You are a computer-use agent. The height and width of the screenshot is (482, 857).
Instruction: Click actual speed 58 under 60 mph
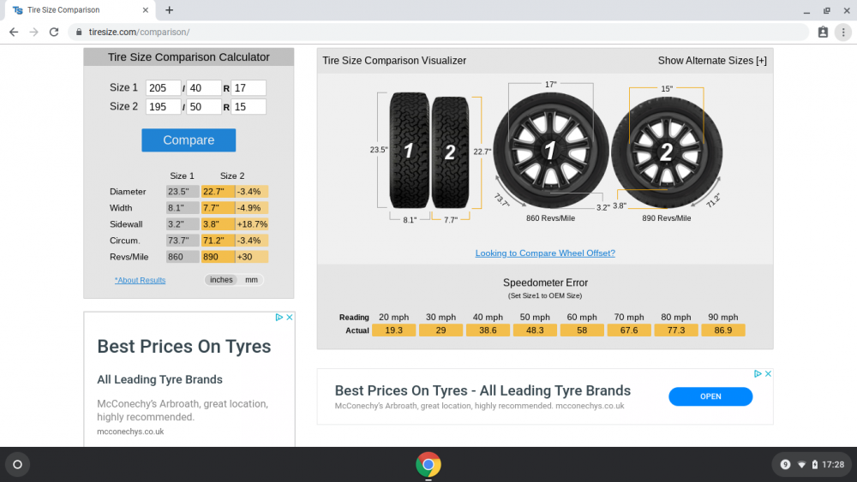582,330
